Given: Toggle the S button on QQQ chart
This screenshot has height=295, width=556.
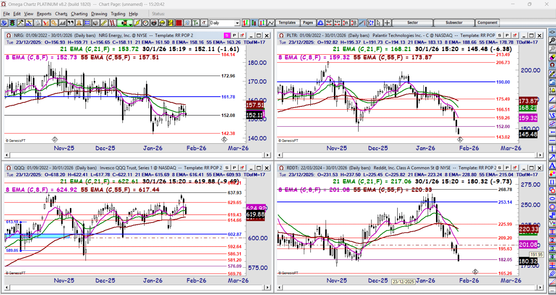Looking at the screenshot, I should [x=227, y=168].
